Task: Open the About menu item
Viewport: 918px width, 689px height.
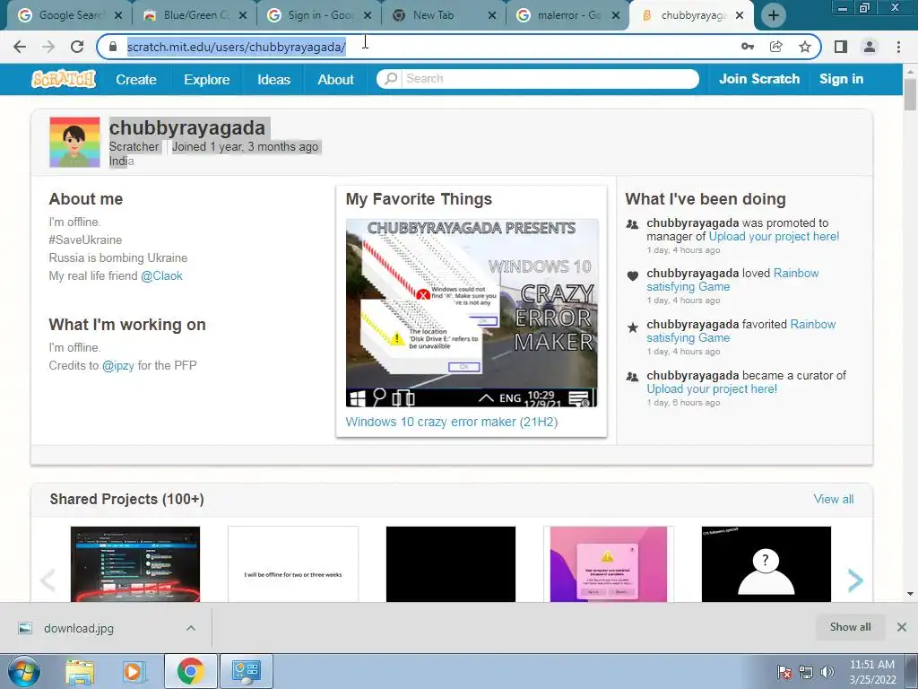Action: click(335, 79)
